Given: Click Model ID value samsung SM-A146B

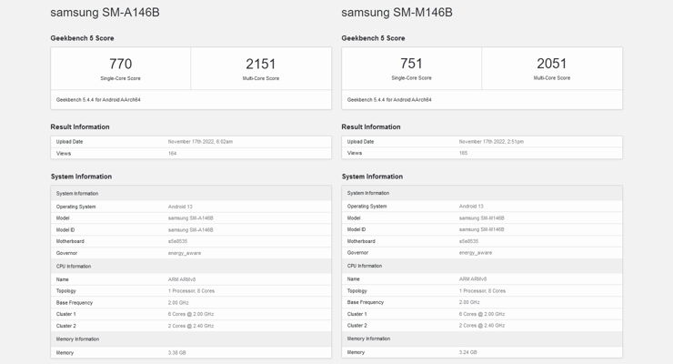Looking at the screenshot, I should click(x=191, y=229).
